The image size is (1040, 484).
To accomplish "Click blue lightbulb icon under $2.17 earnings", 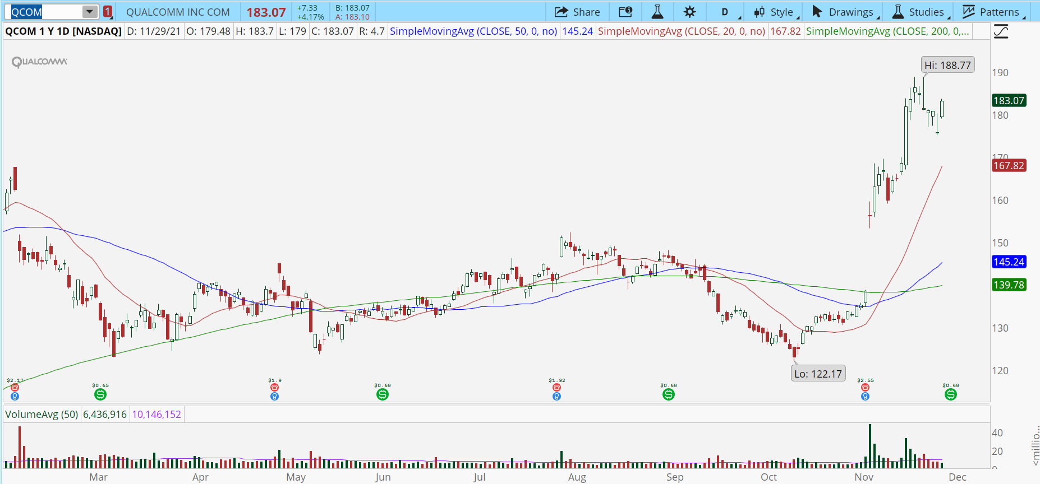I will tap(15, 396).
